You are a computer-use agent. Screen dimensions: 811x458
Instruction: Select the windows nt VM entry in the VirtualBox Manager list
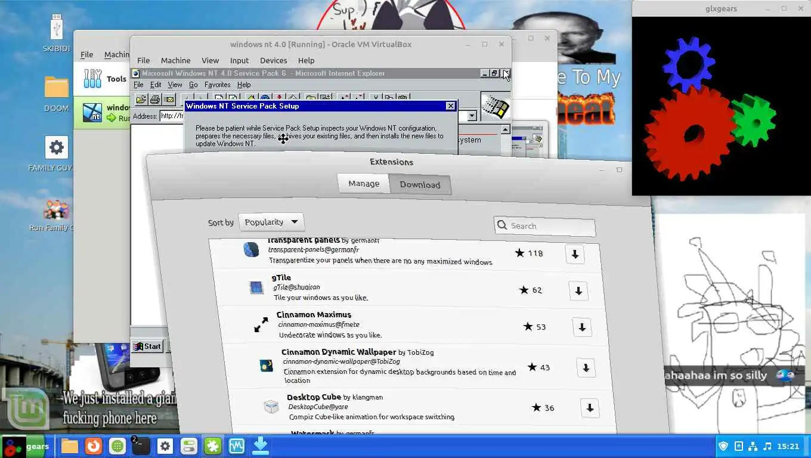102,113
